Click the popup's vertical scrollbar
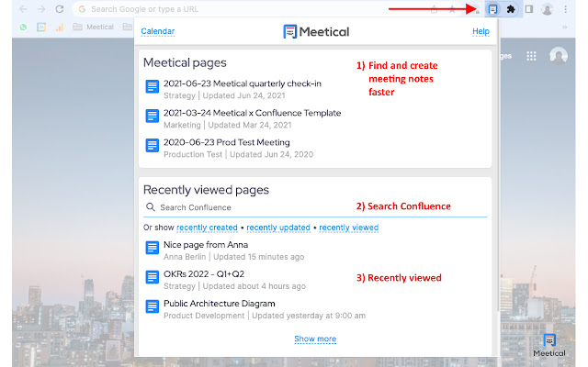 [x=498, y=165]
